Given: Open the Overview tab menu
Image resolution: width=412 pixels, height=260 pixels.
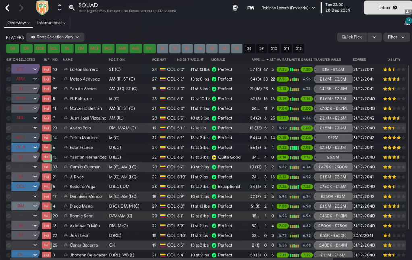Looking at the screenshot, I should tap(19, 23).
